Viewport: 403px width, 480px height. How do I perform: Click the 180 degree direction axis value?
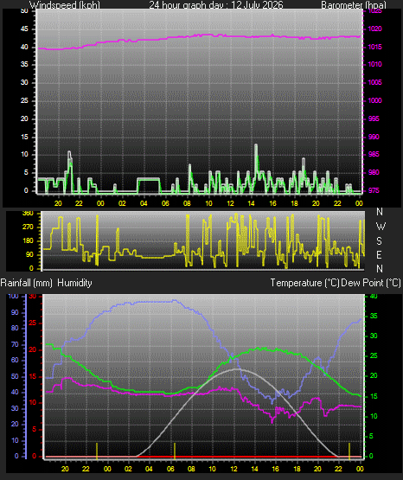pyautogui.click(x=28, y=241)
